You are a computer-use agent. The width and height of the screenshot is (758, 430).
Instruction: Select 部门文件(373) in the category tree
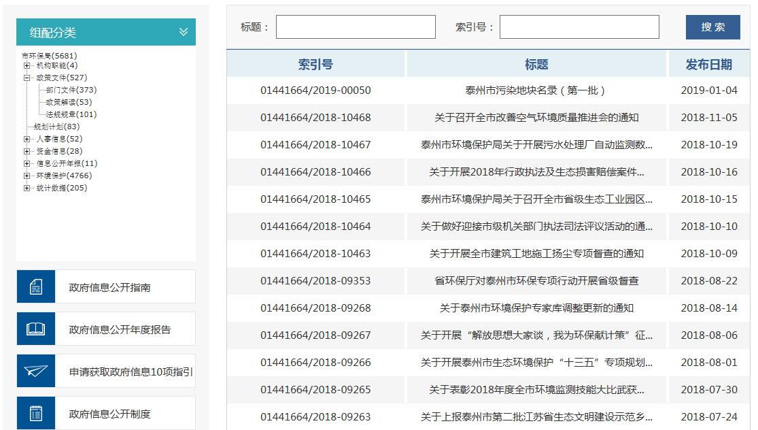pos(71,90)
